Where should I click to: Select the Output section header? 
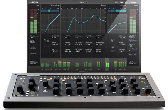click(x=136, y=5)
